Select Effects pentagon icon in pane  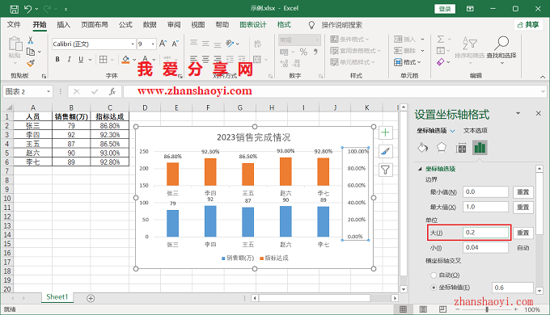pyautogui.click(x=442, y=148)
